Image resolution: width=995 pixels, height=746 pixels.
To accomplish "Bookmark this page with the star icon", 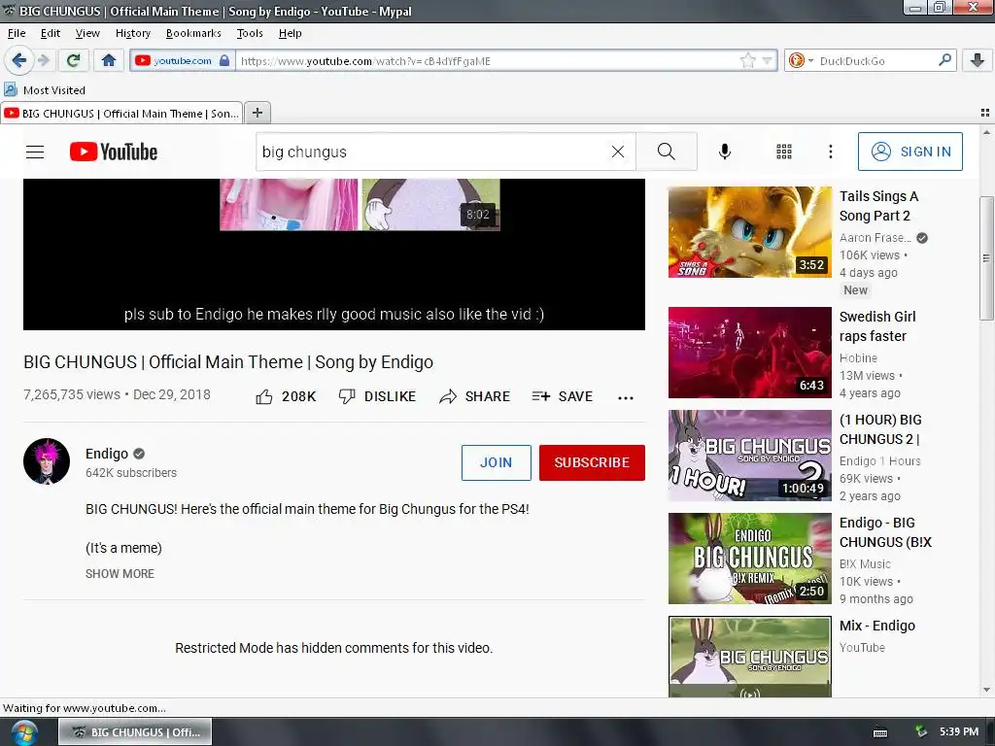I will point(748,61).
